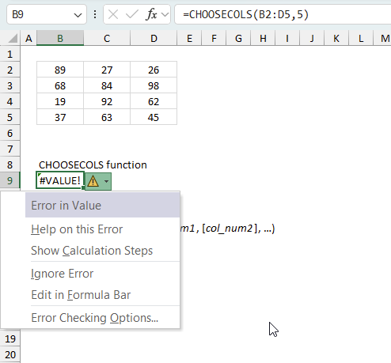This screenshot has width=391, height=363.
Task: Select column D header
Action: [154, 39]
